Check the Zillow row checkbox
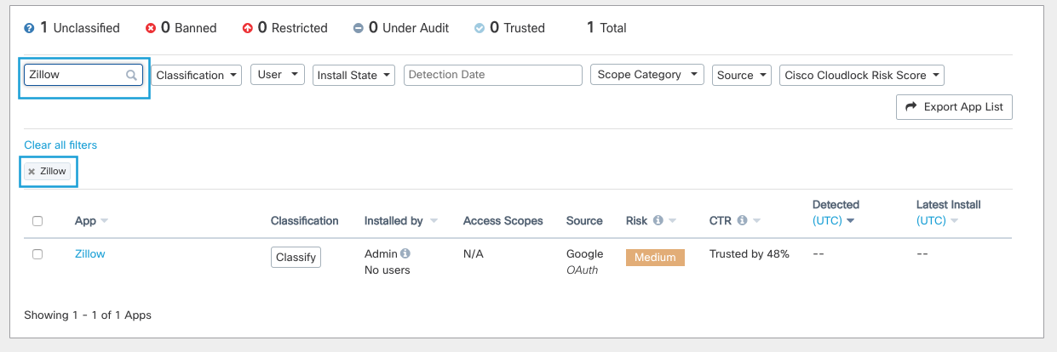 37,254
